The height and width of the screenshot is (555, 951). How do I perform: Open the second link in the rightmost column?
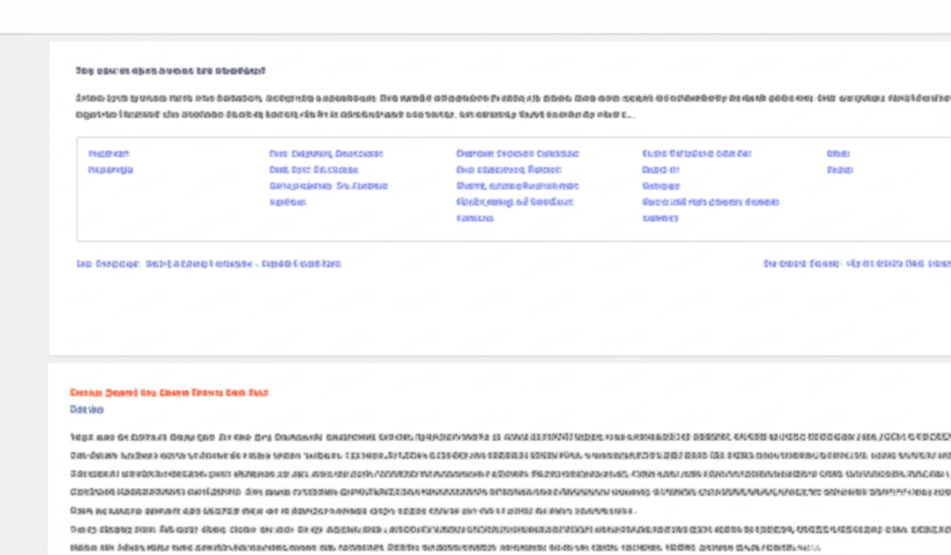(840, 170)
